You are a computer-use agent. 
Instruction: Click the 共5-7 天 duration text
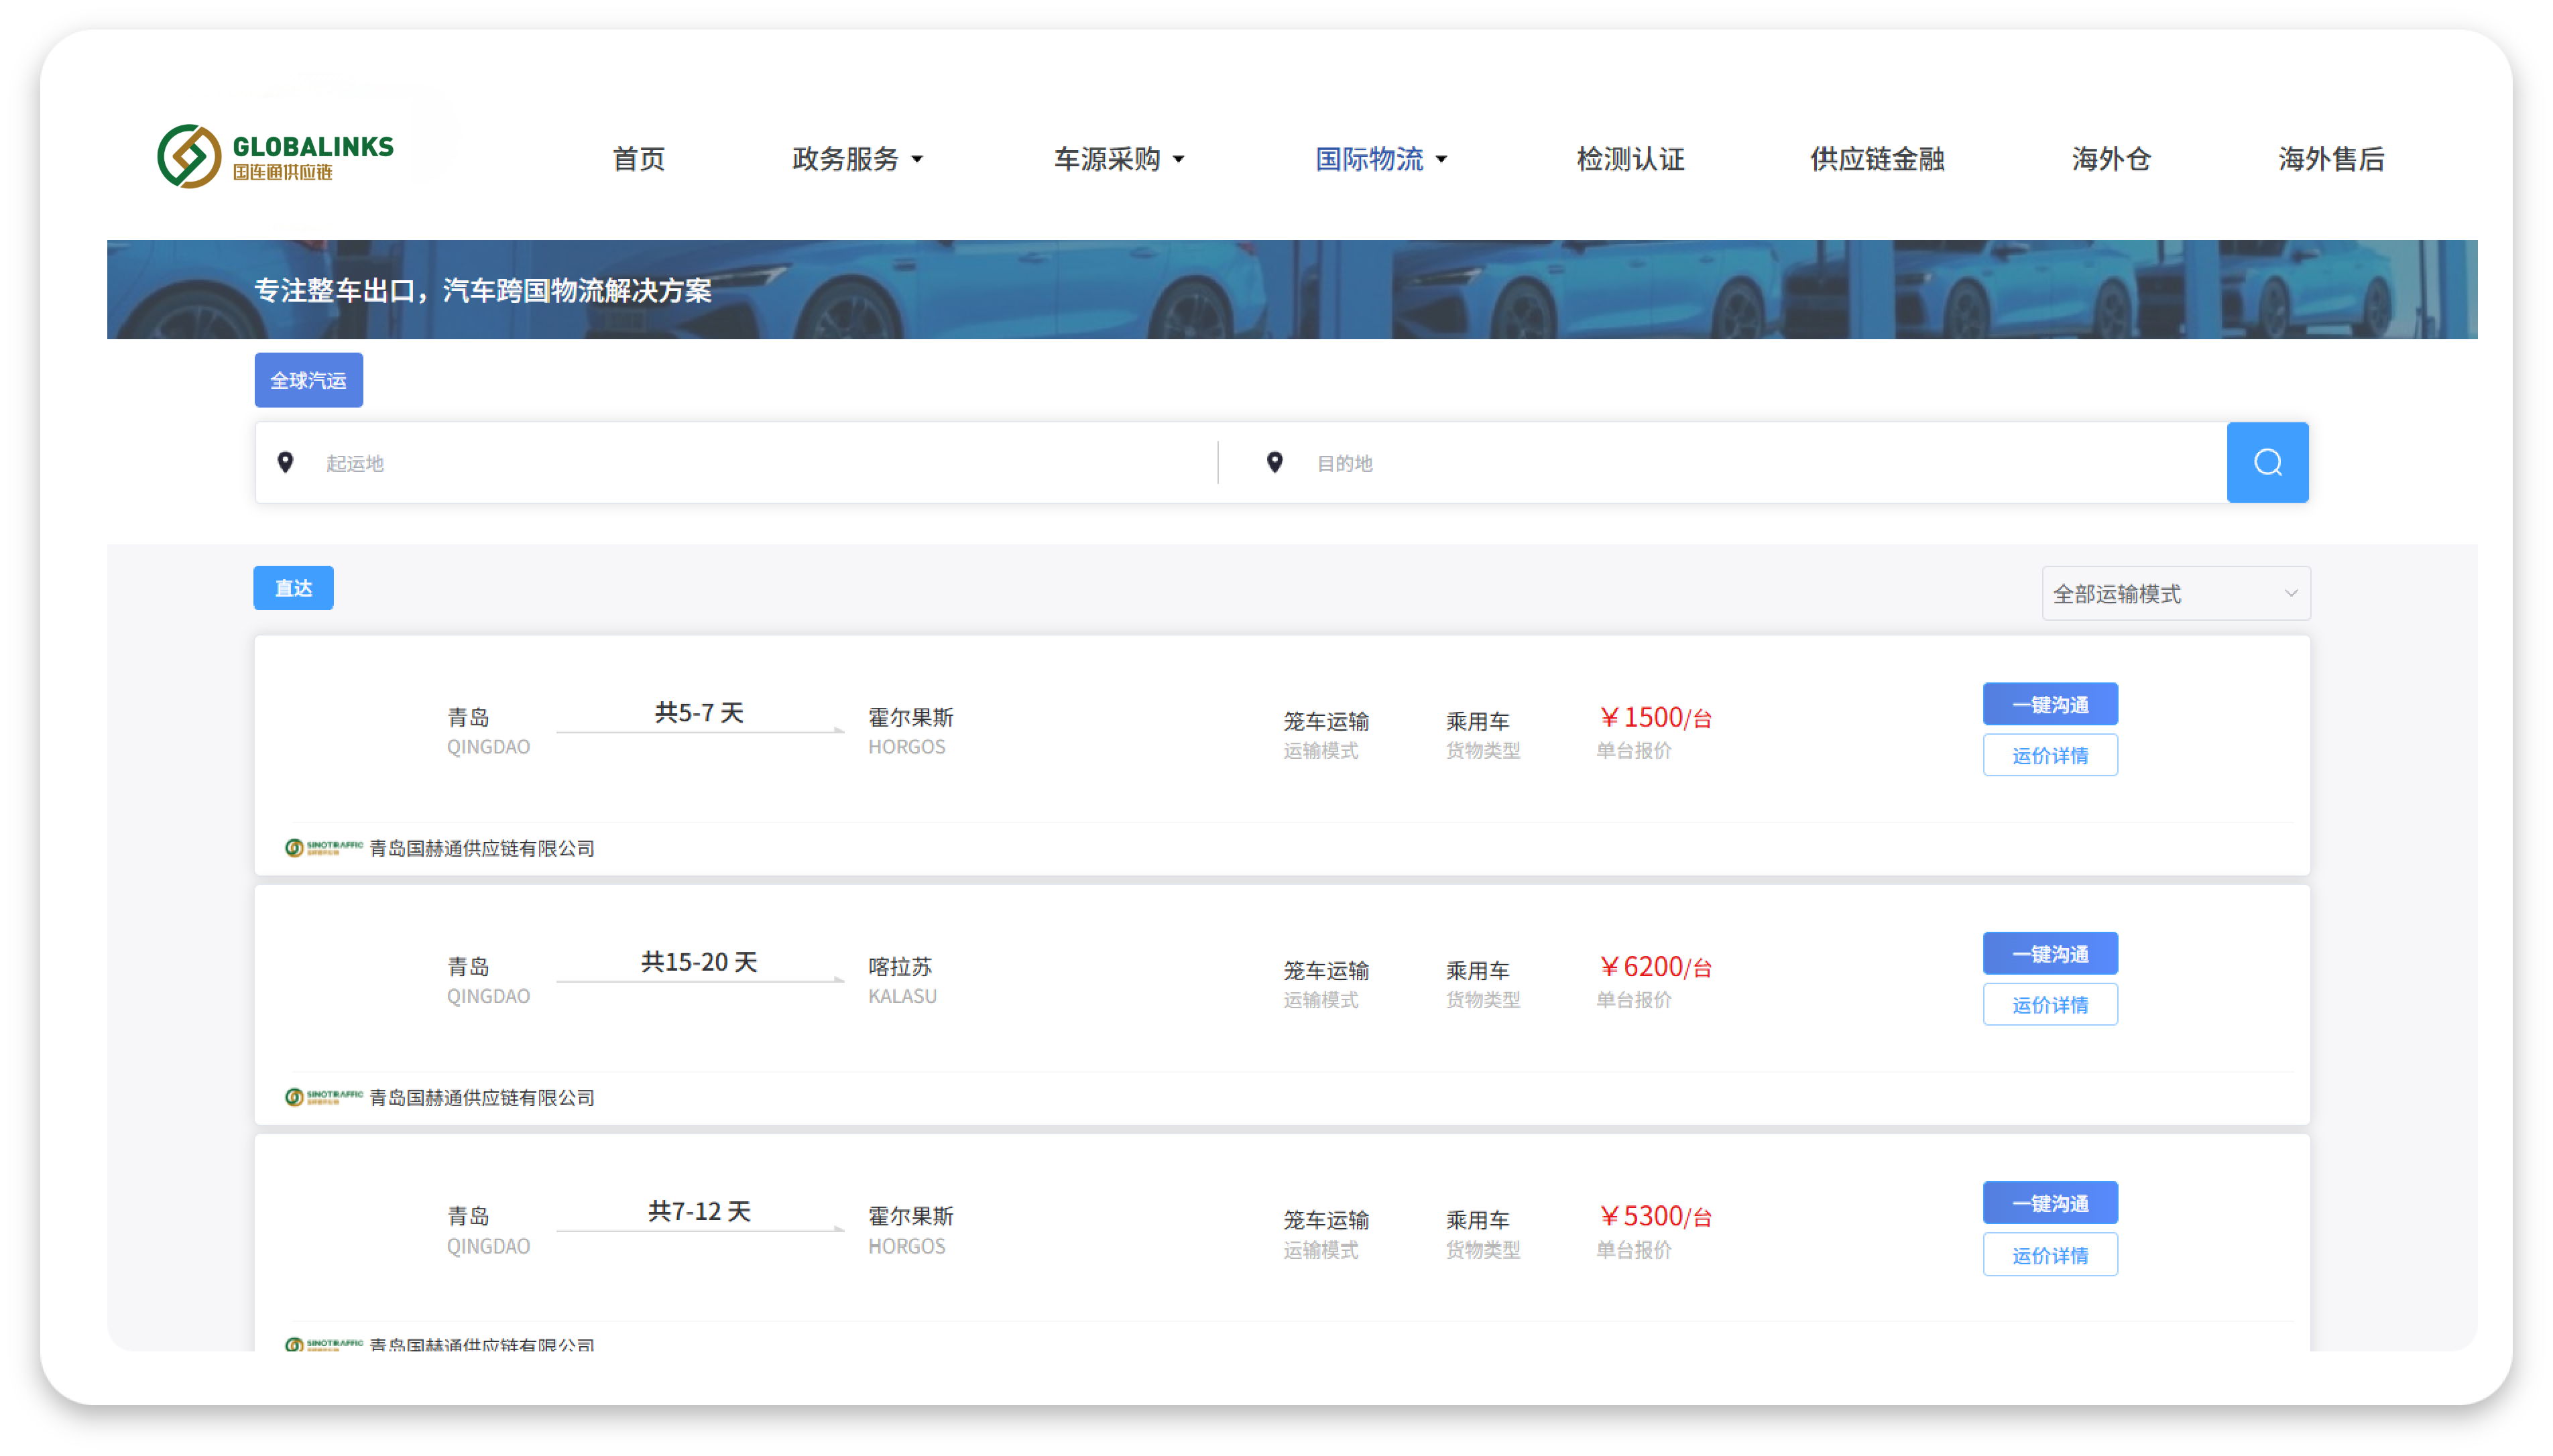click(699, 712)
